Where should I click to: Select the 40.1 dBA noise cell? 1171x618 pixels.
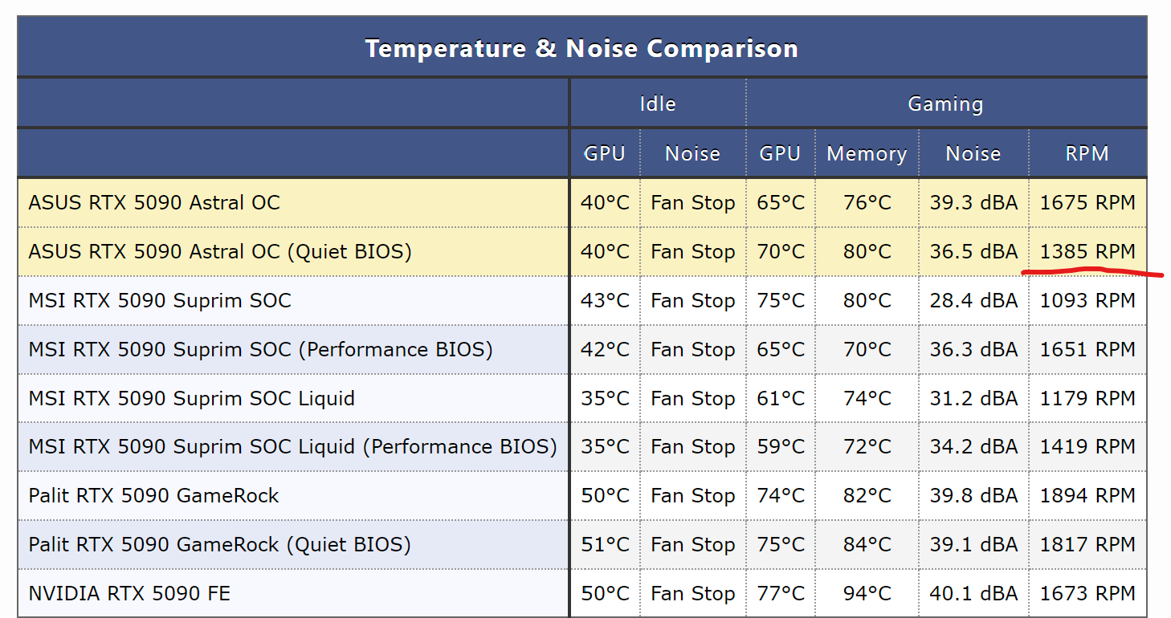pyautogui.click(x=973, y=593)
